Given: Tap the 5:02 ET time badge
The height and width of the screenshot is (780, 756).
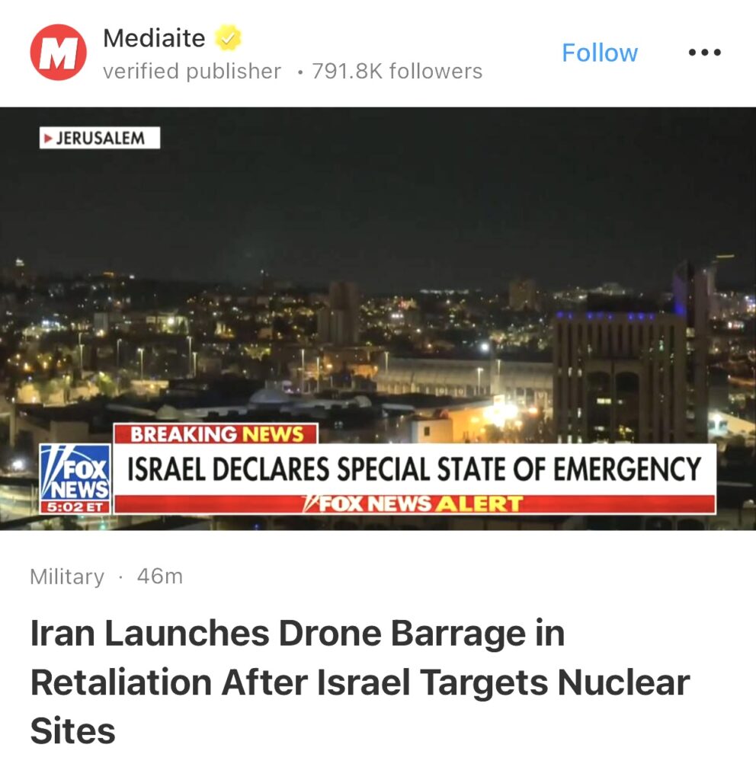Looking at the screenshot, I should (75, 507).
